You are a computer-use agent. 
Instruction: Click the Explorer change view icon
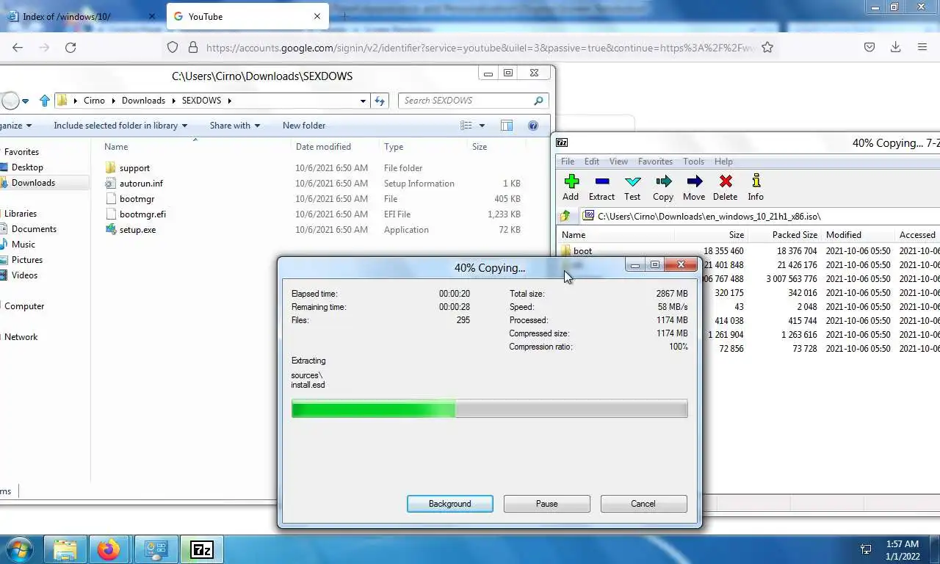coord(466,126)
